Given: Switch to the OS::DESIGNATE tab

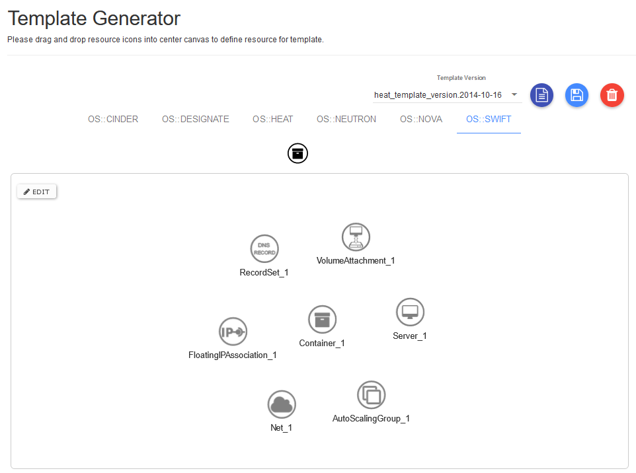Looking at the screenshot, I should [195, 119].
